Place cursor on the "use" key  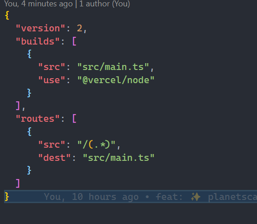52,80
